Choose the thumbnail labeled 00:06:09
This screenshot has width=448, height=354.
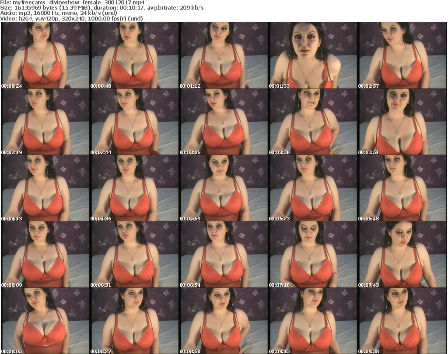coord(45,254)
